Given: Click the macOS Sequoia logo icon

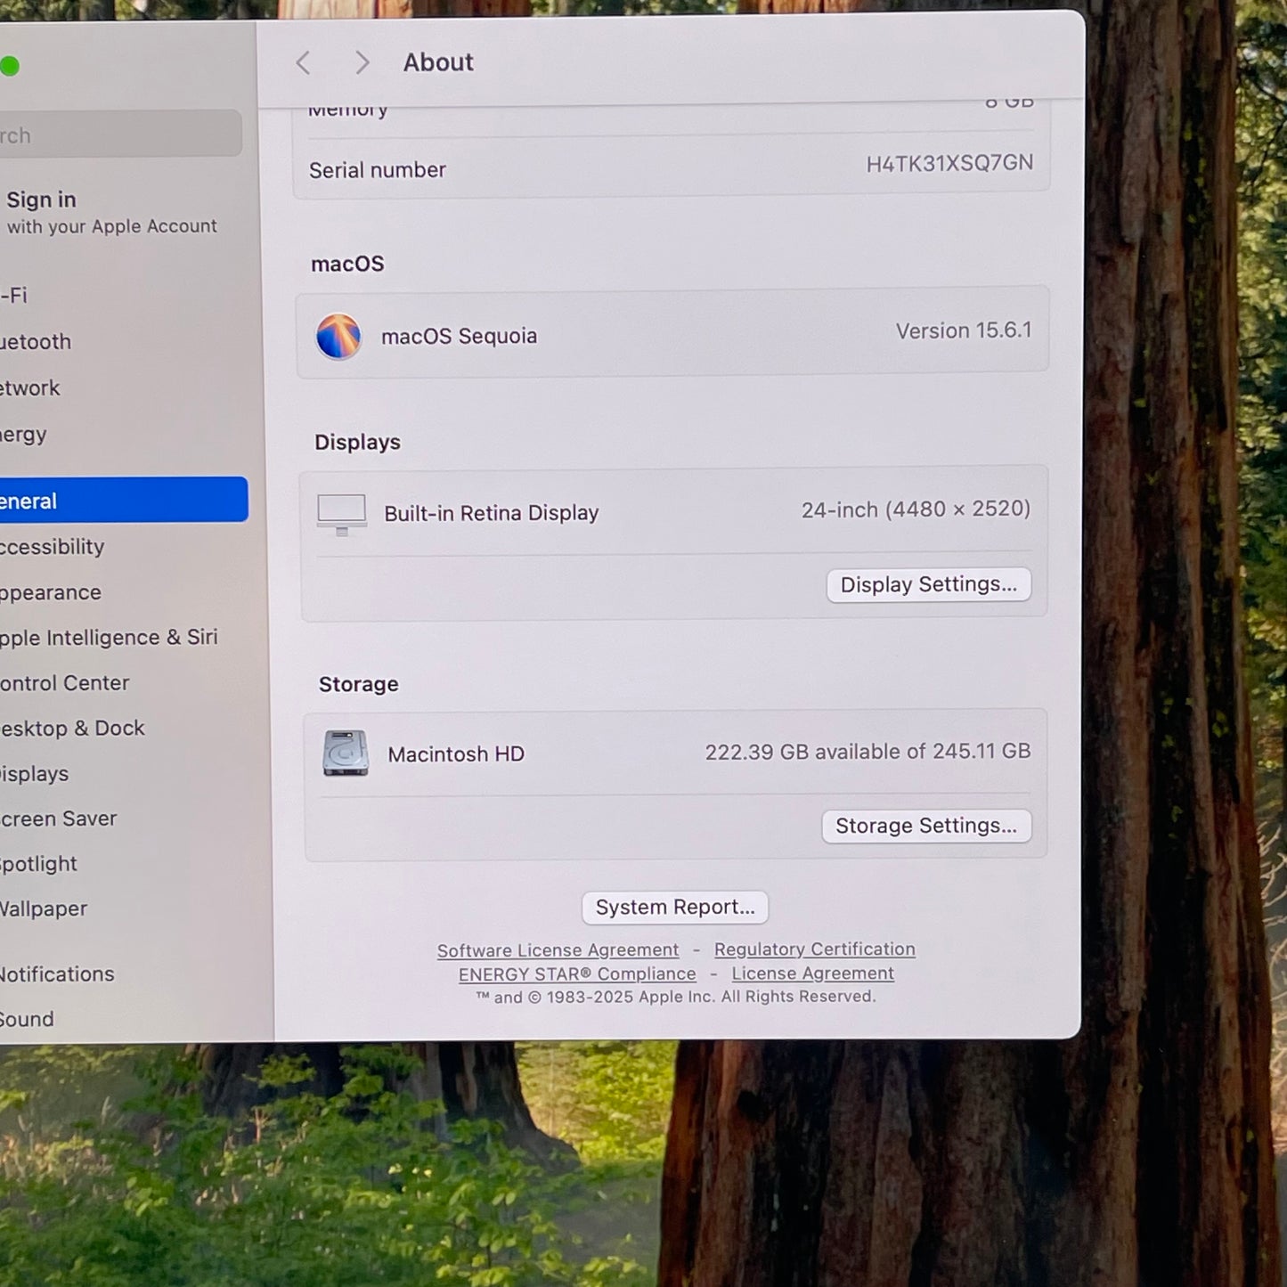Looking at the screenshot, I should tap(338, 337).
